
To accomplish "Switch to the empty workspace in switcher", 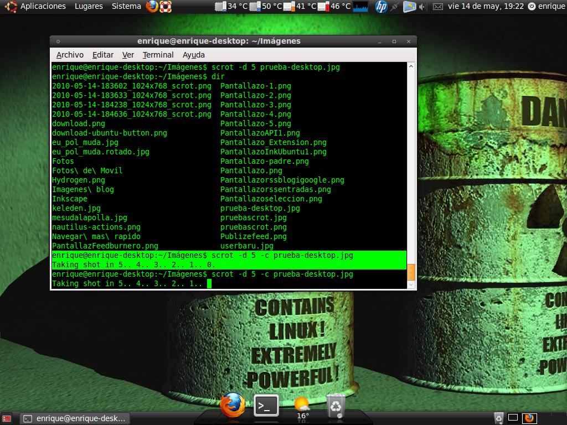I will (x=513, y=418).
